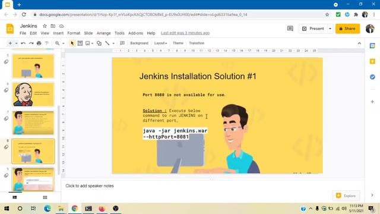The height and width of the screenshot is (214, 380).
Task: Open View menu
Action: 45,33
